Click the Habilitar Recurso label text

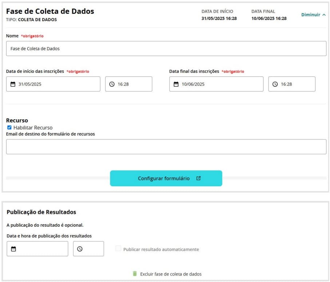tap(33, 128)
